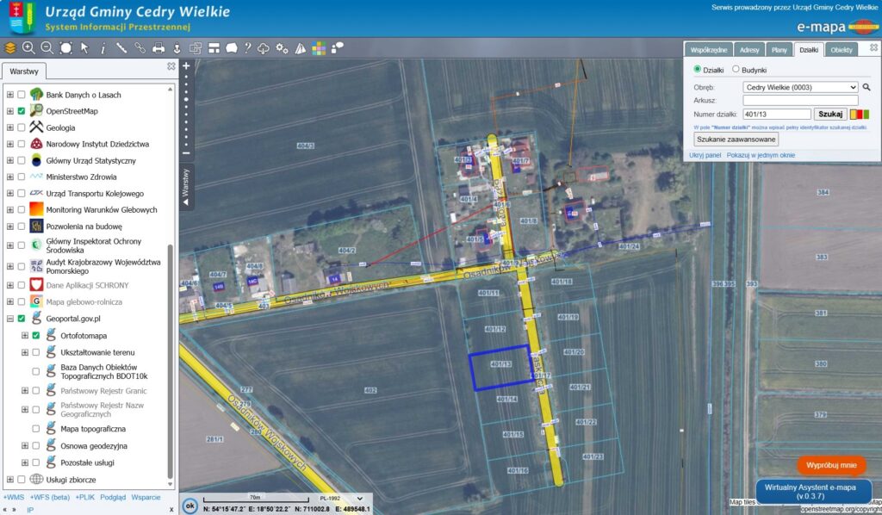Click the cloud download toolbar icon
This screenshot has width=882, height=515.
pyautogui.click(x=264, y=49)
